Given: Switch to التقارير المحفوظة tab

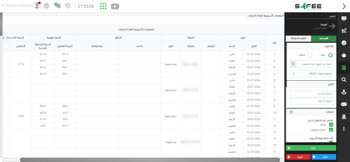Looking at the screenshot, I should [x=298, y=38].
